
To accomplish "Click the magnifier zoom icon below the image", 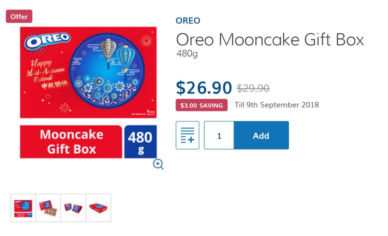I will click(x=158, y=164).
